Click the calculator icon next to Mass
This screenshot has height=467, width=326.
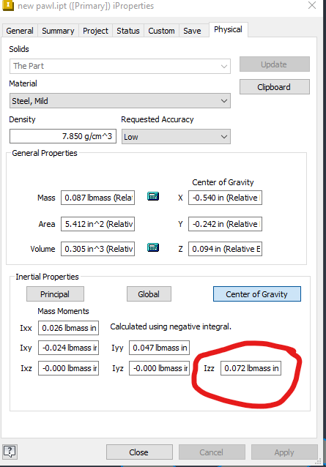(x=153, y=197)
